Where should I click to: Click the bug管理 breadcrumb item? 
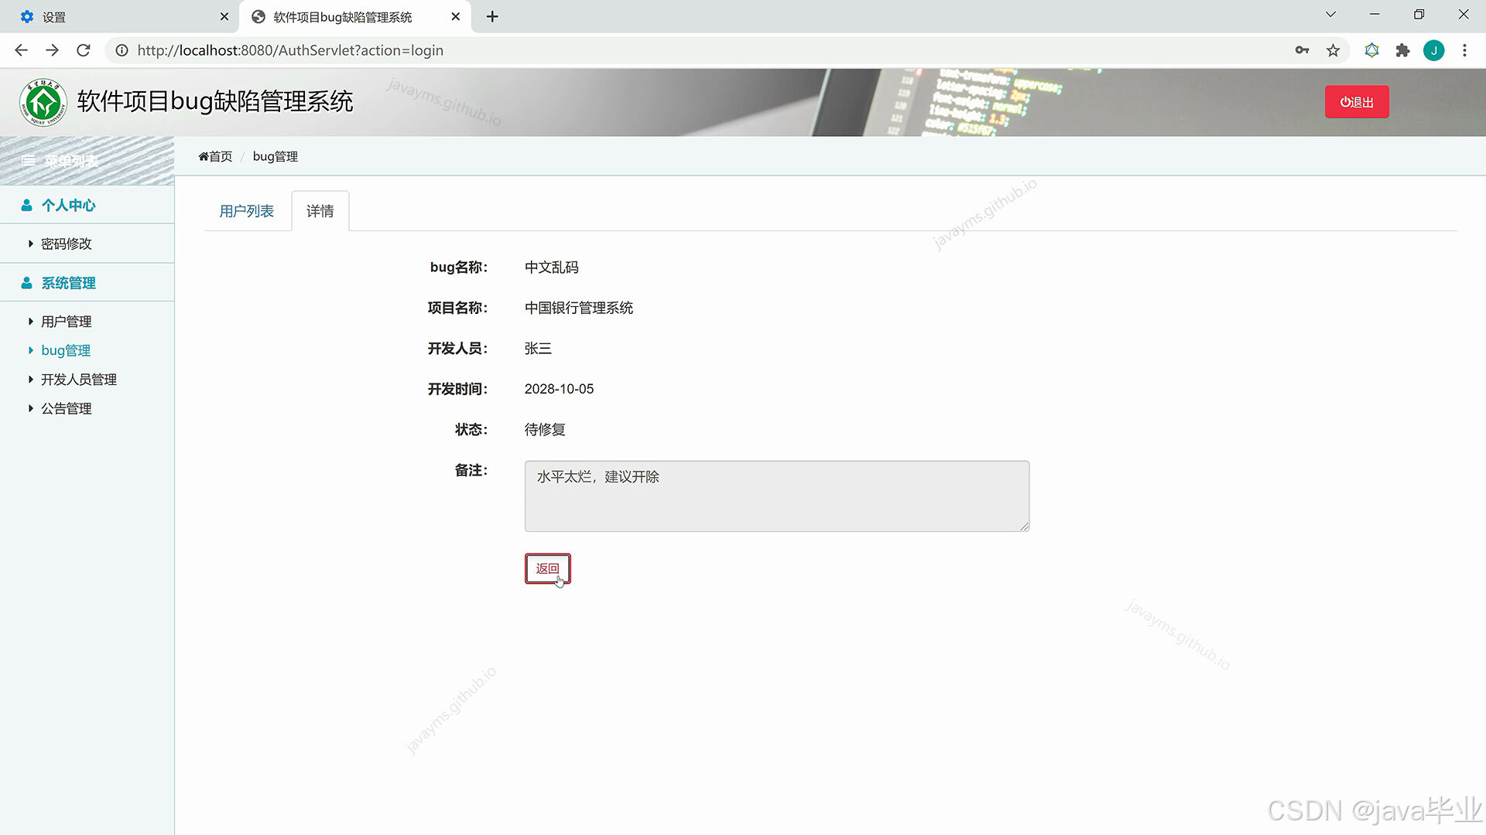[276, 156]
